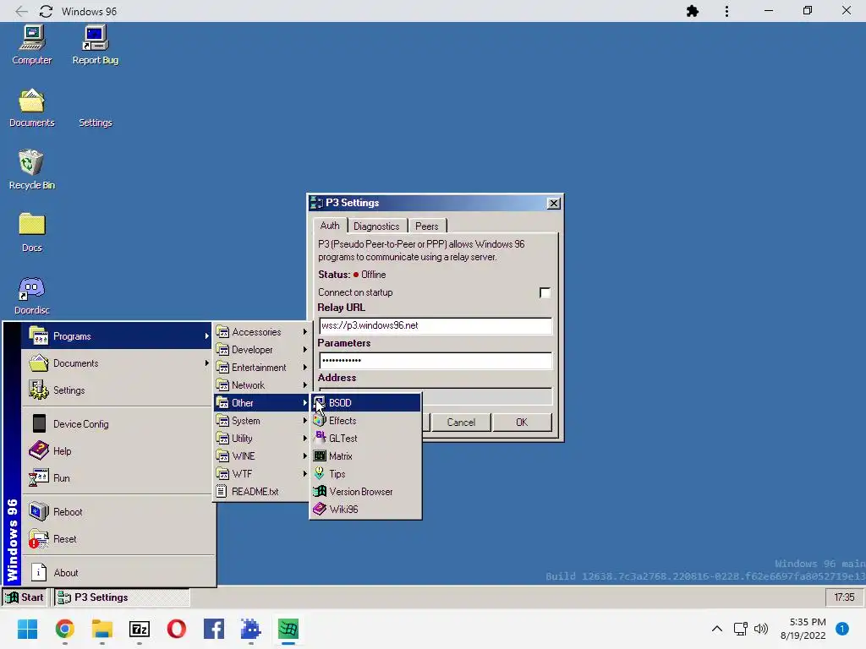The image size is (866, 649).
Task: Expand the System program folder
Action: pos(261,421)
